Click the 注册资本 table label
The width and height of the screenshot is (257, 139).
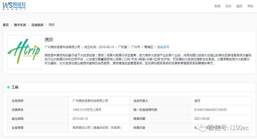[18, 110]
